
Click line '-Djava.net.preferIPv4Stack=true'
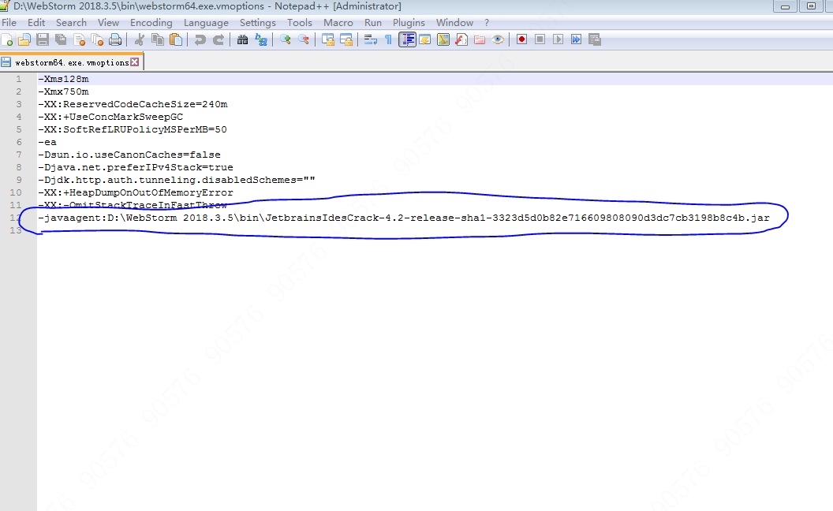(136, 167)
